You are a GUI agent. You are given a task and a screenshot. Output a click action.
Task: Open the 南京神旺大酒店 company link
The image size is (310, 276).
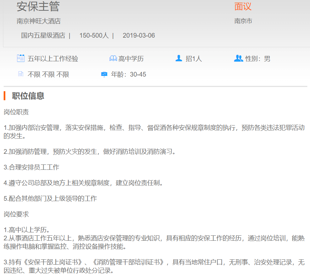[x=39, y=21]
